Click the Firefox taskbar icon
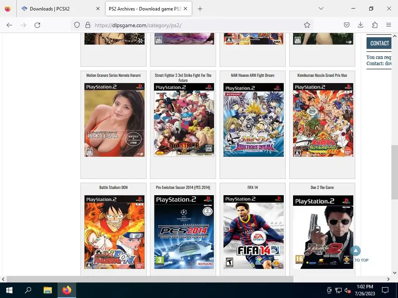The width and height of the screenshot is (398, 298). 67,290
